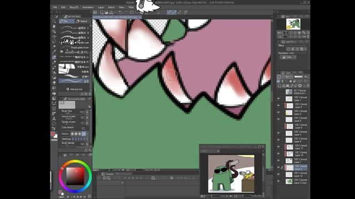
Task: Open the Expression color dropdown
Action: (x=288, y=57)
